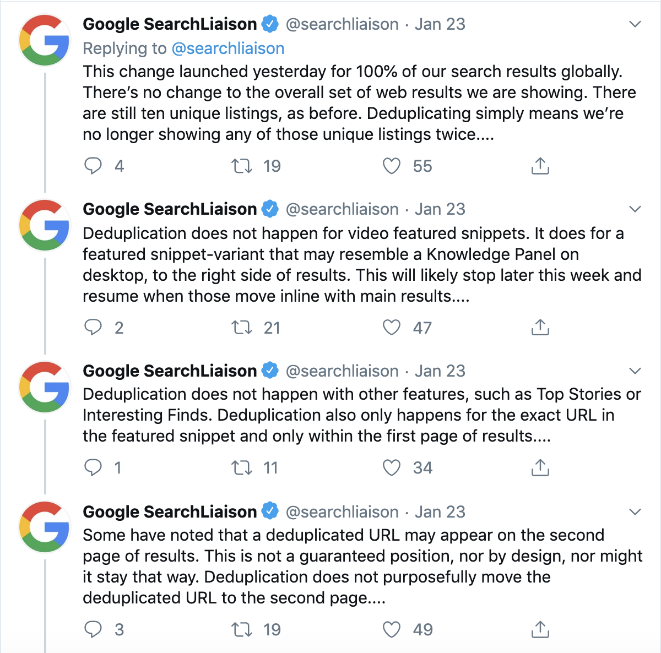Open the options chevron on the first tweet
The width and height of the screenshot is (661, 653).
coord(635,24)
